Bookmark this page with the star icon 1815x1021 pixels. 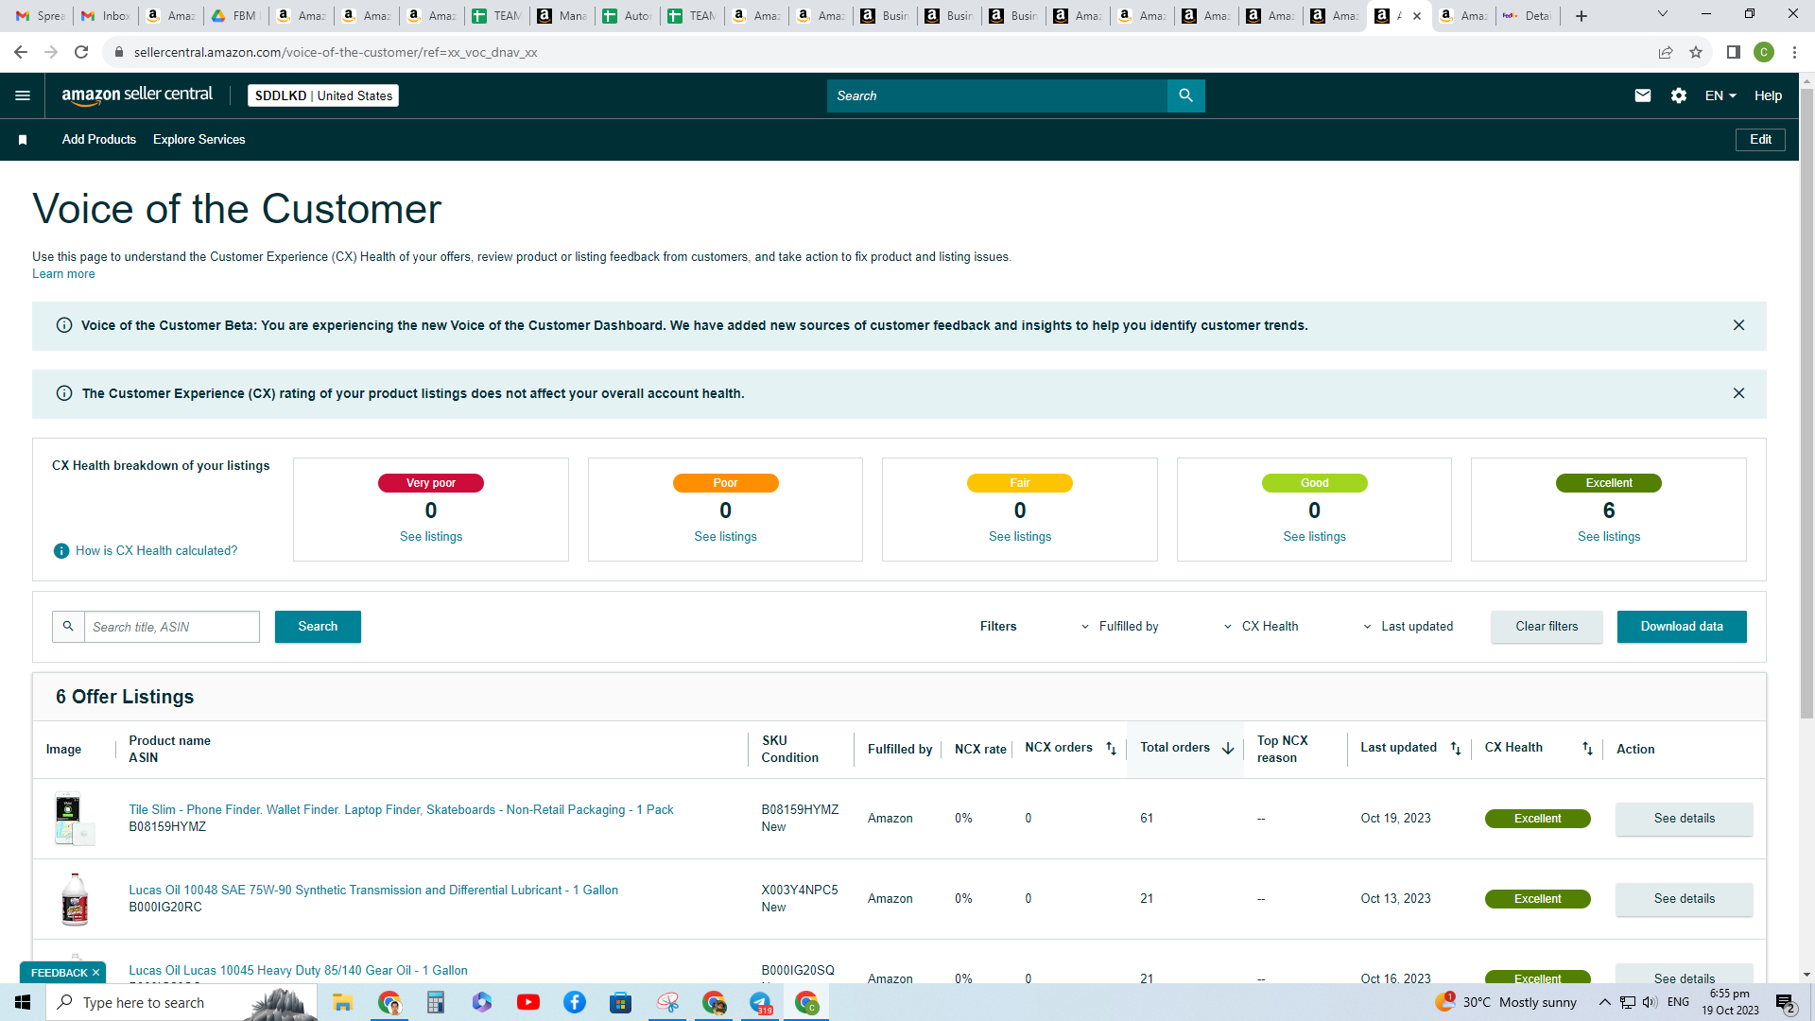[1696, 52]
